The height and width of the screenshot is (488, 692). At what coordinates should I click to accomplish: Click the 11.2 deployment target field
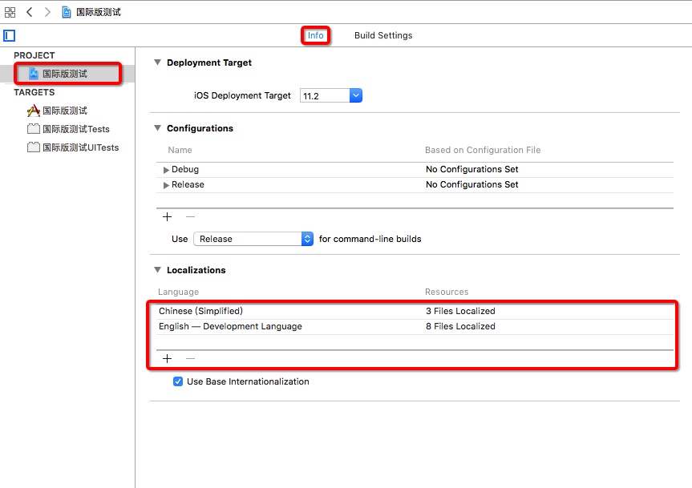point(325,95)
